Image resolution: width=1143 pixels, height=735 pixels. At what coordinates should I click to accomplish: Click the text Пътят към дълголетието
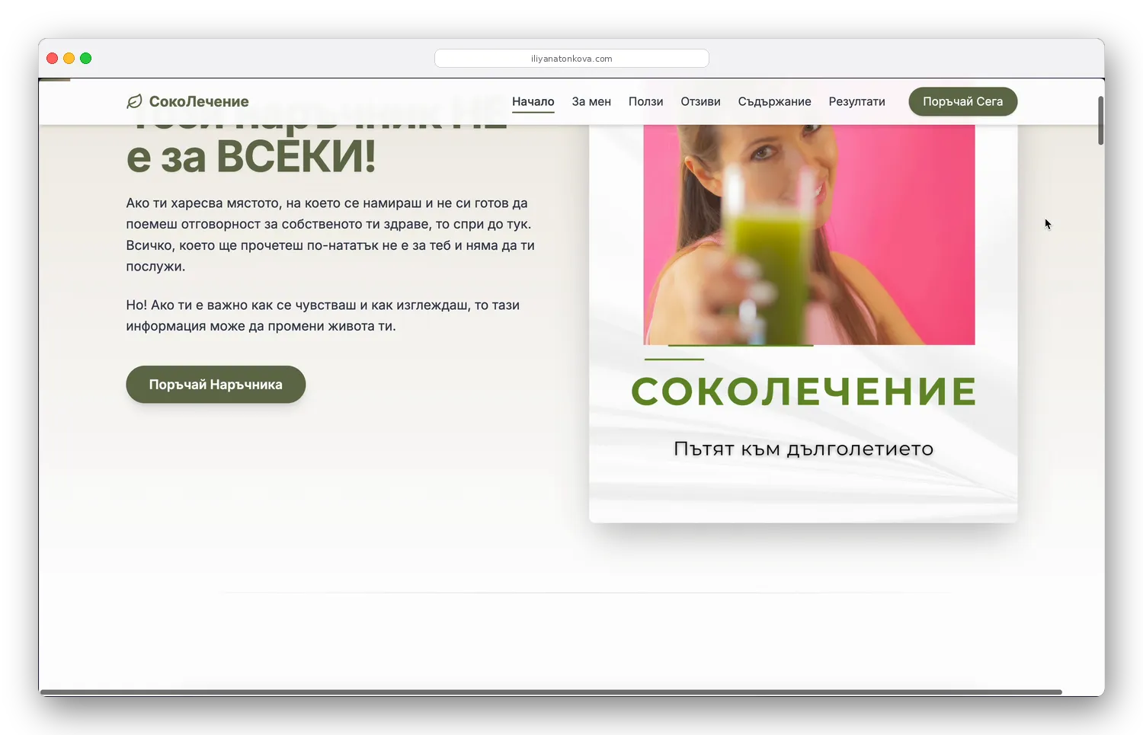[803, 449]
